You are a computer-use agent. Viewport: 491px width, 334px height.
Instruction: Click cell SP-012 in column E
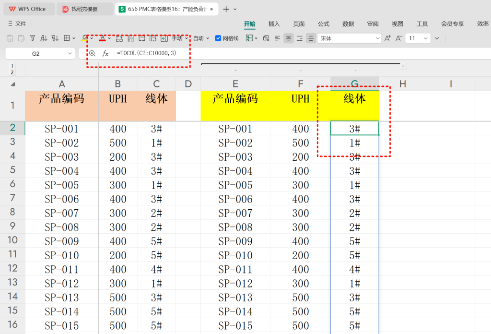(x=235, y=283)
